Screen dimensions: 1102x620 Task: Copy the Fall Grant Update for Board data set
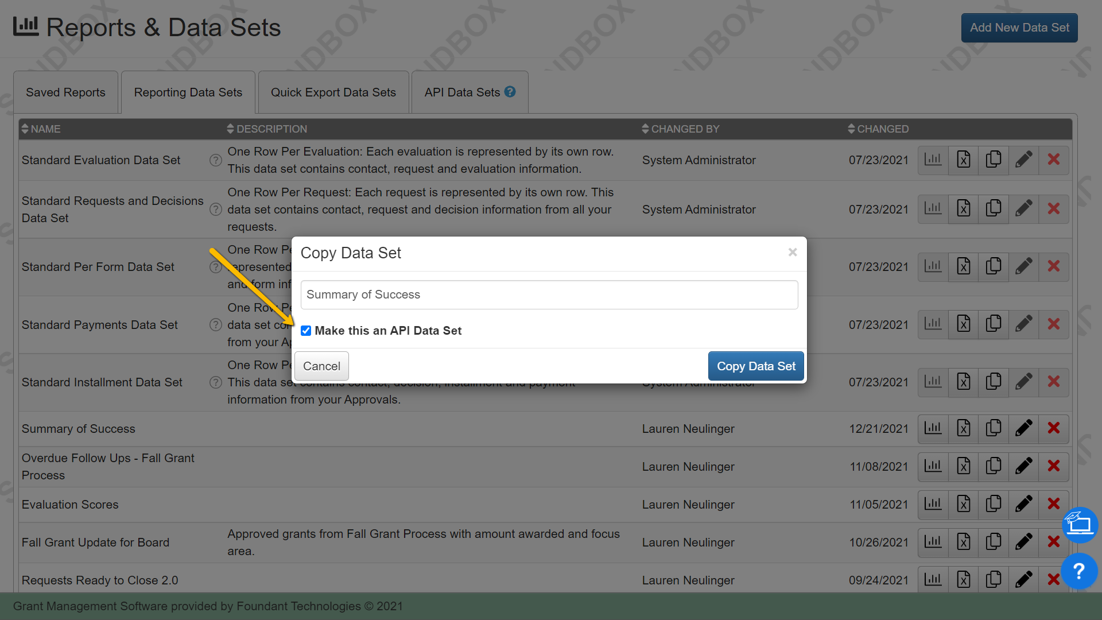pos(993,542)
